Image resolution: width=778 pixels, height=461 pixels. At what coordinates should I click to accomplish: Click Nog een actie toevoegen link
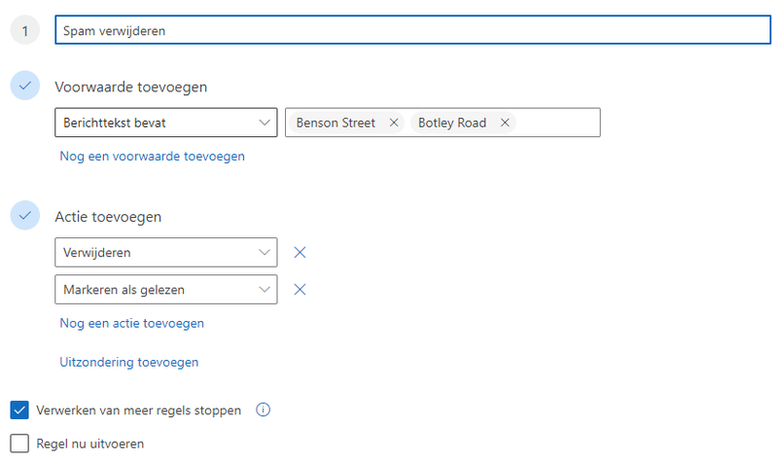click(131, 323)
